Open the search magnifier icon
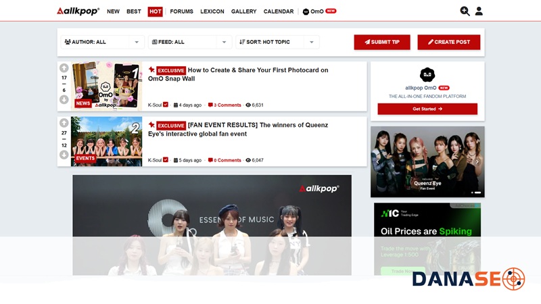The image size is (541, 304). tap(465, 11)
